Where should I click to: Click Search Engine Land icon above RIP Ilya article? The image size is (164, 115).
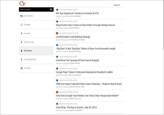pos(57,9)
